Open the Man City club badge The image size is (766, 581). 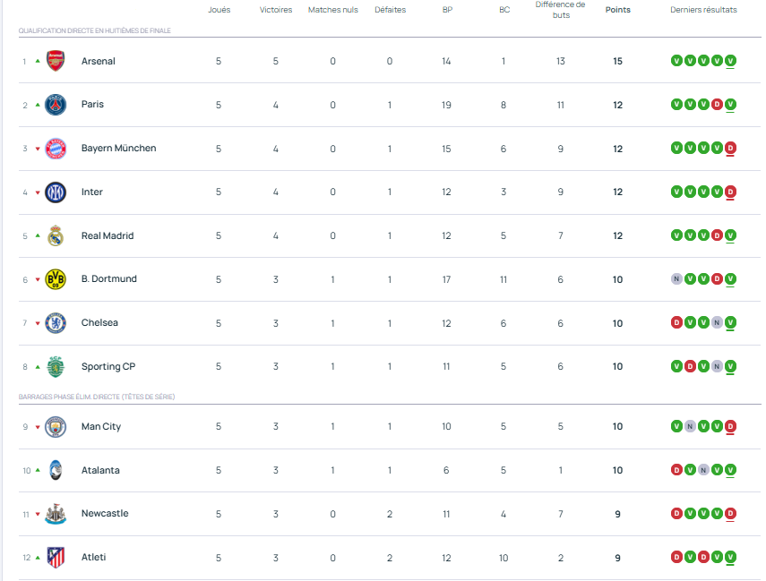tap(56, 427)
